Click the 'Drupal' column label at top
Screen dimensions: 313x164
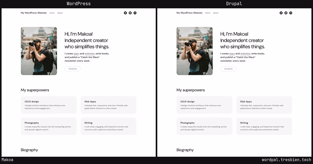[x=234, y=4]
